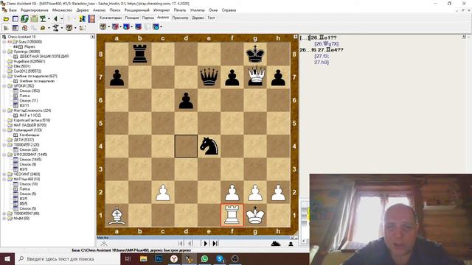
Task: Open the База menu
Action: [13, 10]
